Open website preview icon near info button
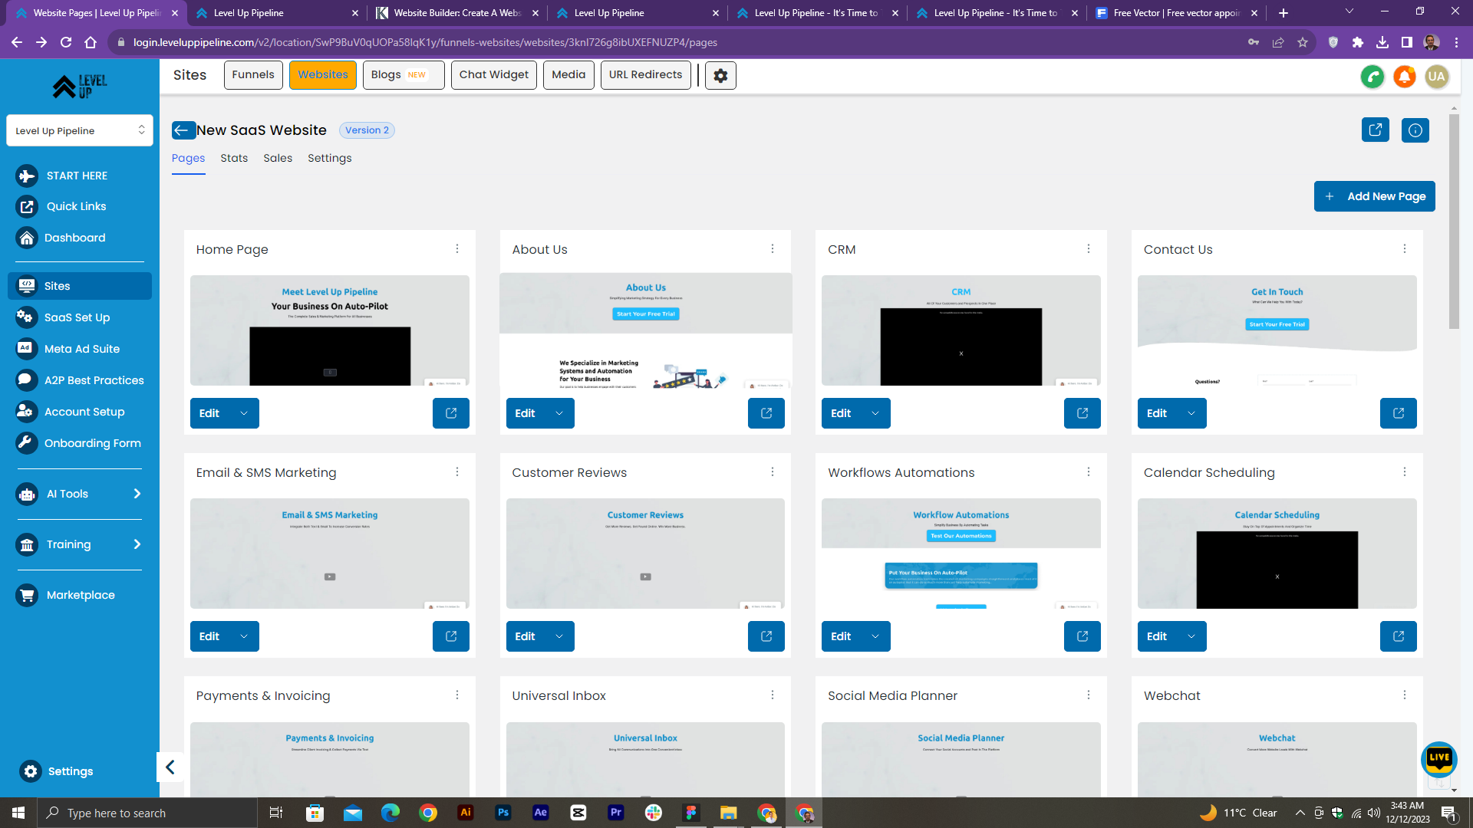This screenshot has height=828, width=1473. click(1375, 130)
